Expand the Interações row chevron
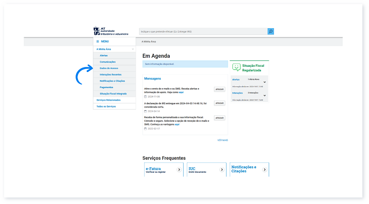The height and width of the screenshot is (204, 369). click(264, 95)
